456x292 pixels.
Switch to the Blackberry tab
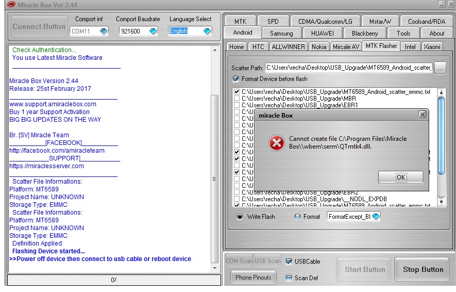365,34
